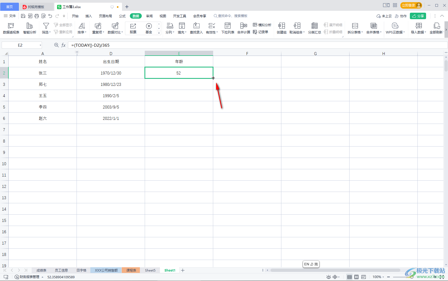
Task: Click the Sort (排序) icon
Action: coord(82,26)
